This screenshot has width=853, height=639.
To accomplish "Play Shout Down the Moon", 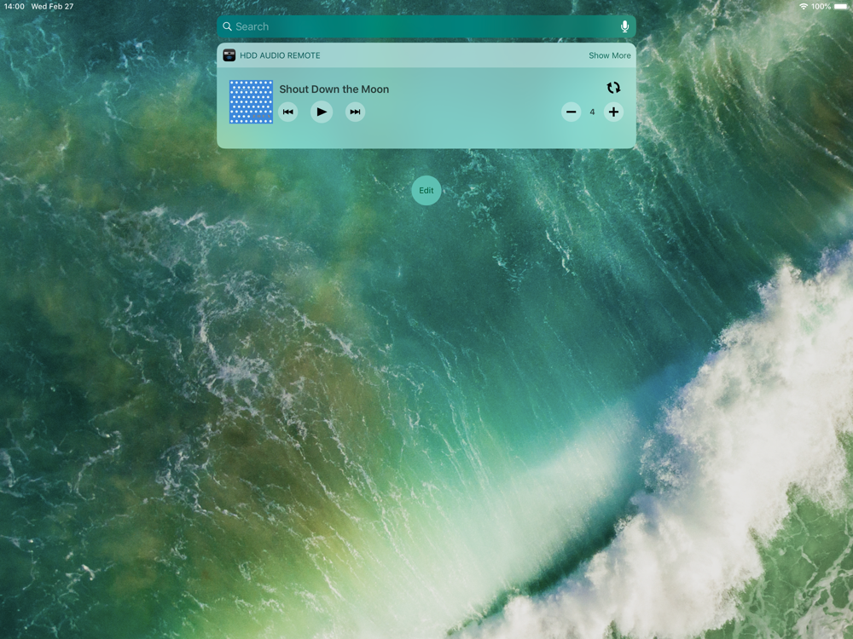I will point(322,112).
